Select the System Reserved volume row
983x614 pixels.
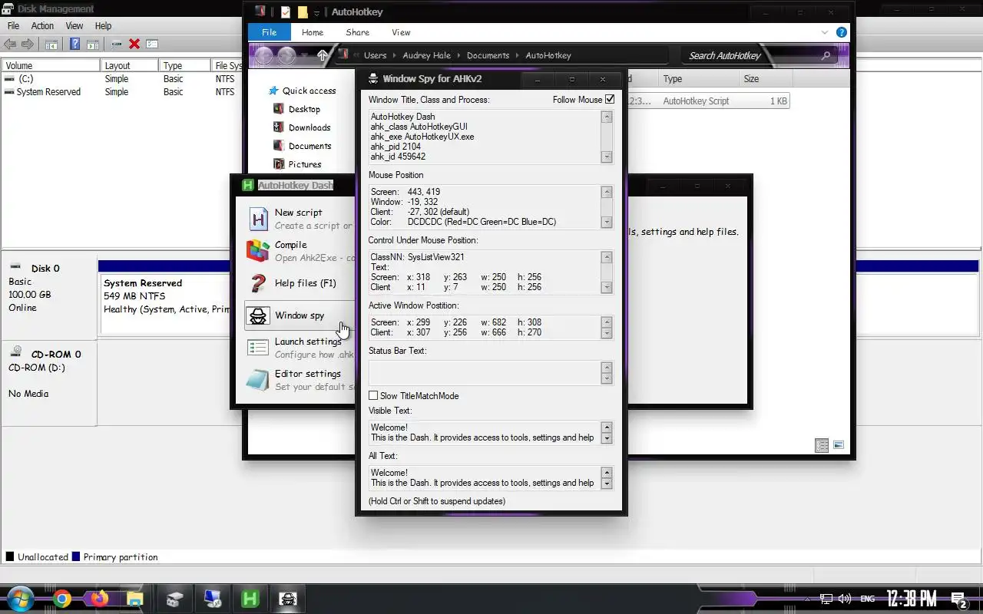tap(121, 92)
